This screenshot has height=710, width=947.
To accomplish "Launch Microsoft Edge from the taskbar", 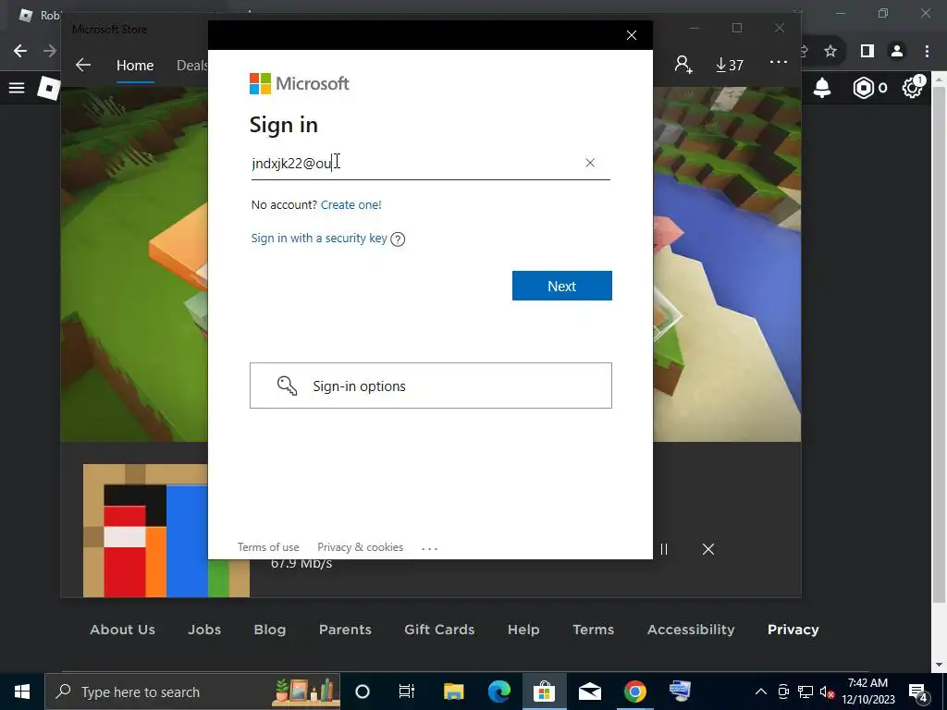I will pos(498,692).
